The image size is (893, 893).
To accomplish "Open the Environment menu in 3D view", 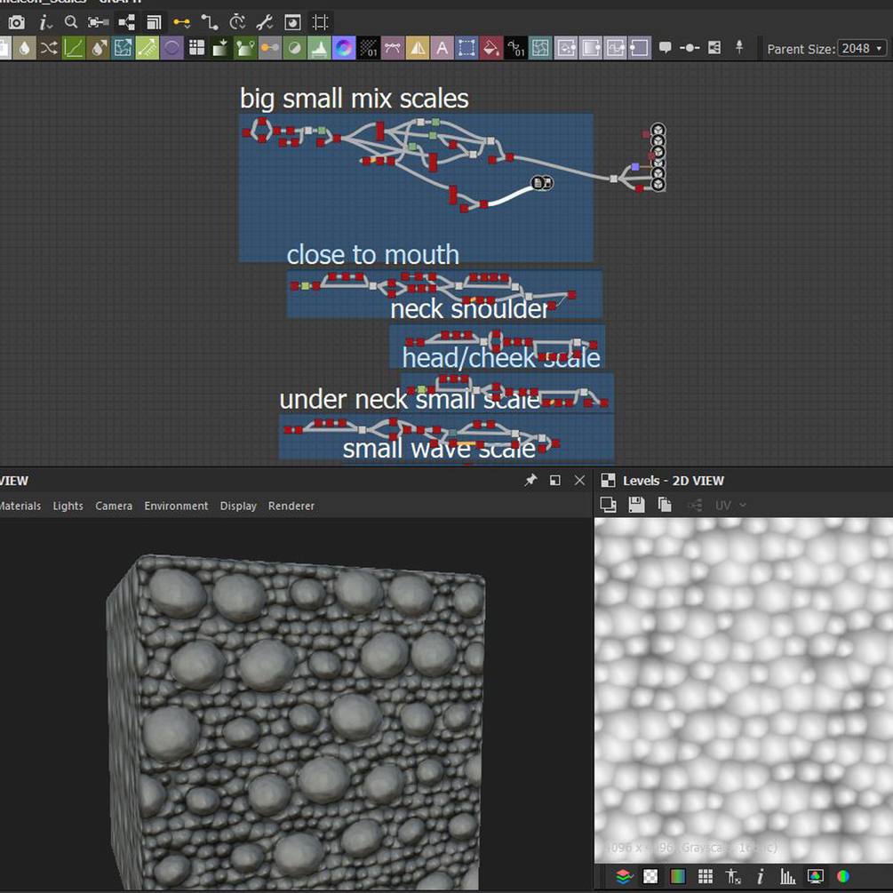I will tap(176, 506).
